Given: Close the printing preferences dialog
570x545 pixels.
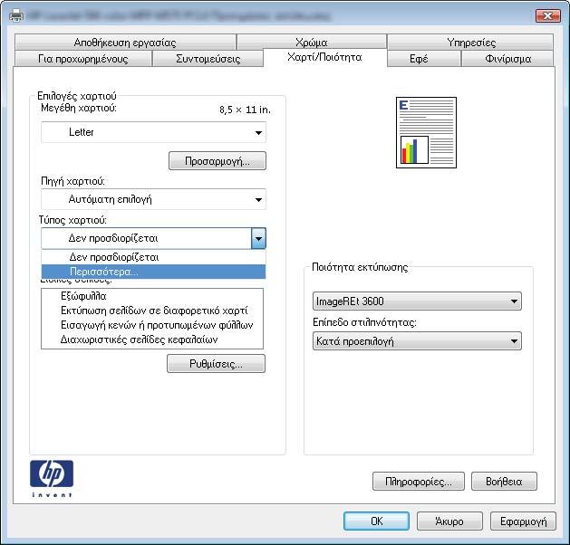Looking at the screenshot, I should point(548,15).
